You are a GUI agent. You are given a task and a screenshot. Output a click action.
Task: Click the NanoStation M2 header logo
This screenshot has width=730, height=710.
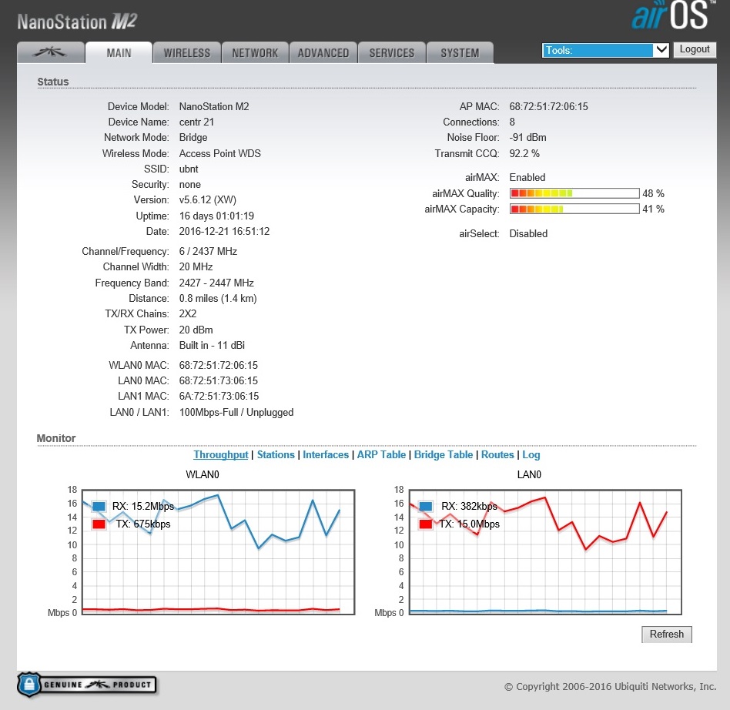tap(77, 22)
